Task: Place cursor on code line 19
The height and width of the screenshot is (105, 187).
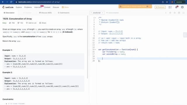Action: click(x=142, y=59)
